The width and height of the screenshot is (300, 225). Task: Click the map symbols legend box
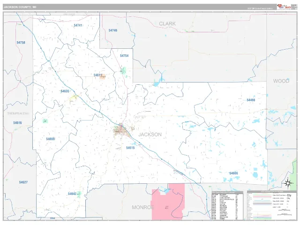271,205
